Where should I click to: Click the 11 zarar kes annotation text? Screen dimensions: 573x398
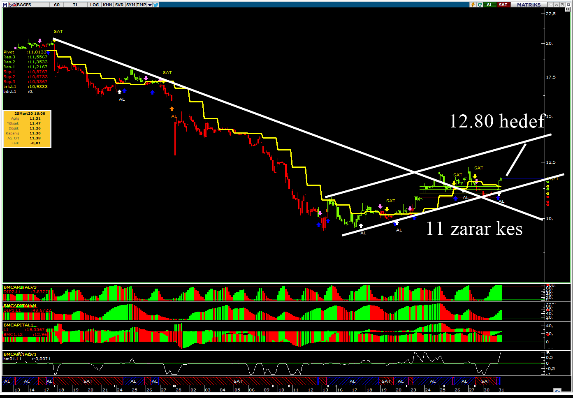[474, 229]
